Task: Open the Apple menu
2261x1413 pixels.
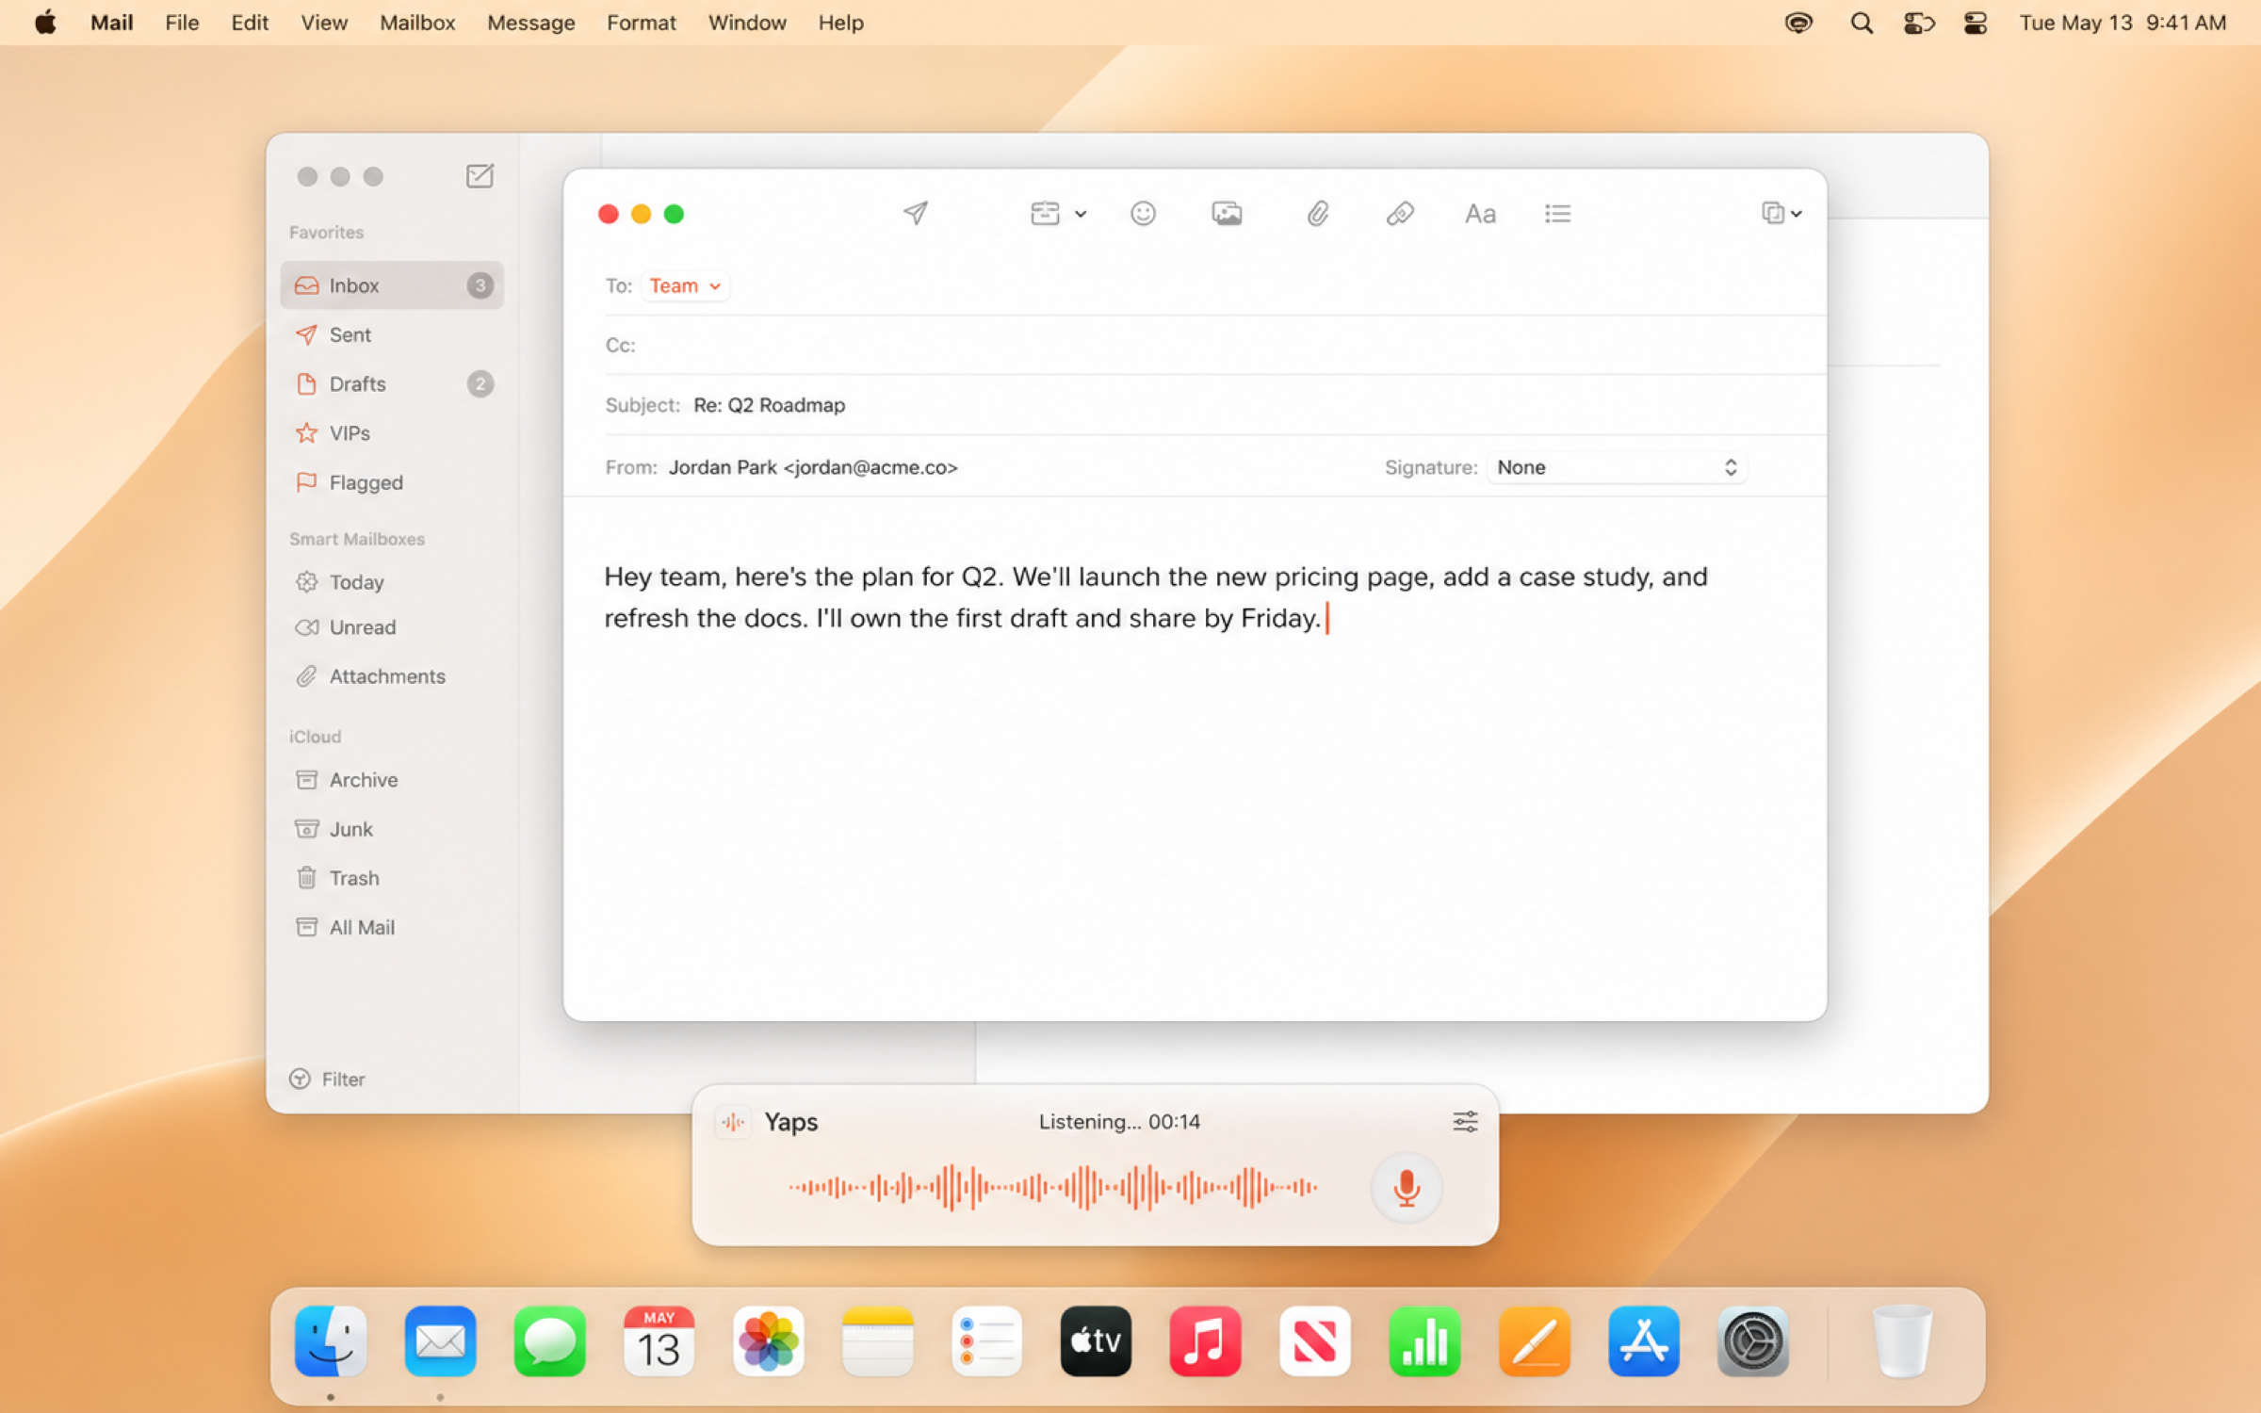Action: (x=45, y=23)
